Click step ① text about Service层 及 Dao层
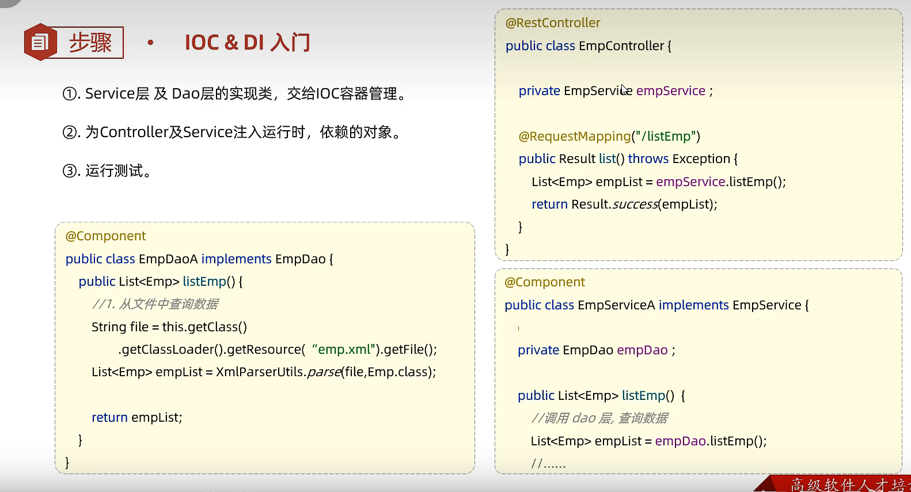The width and height of the screenshot is (911, 492). [235, 93]
